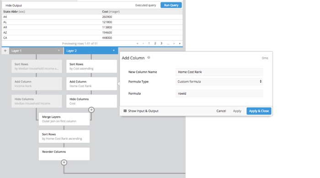Go to results page 2
This screenshot has height=178, width=320.
pos(155,43)
